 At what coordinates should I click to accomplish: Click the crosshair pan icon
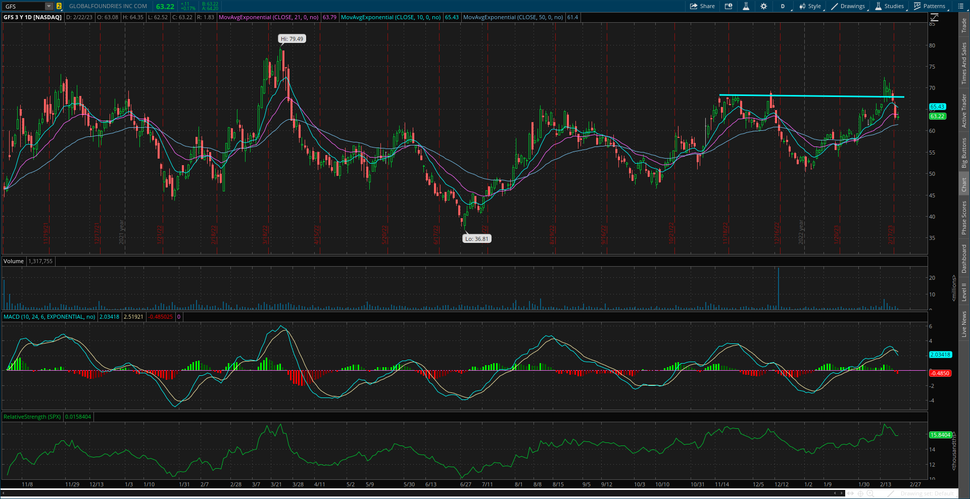861,493
